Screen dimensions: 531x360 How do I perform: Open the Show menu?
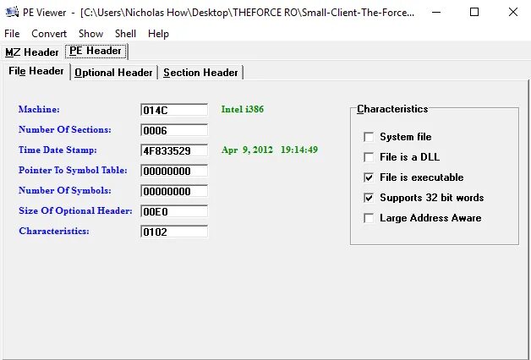click(90, 34)
